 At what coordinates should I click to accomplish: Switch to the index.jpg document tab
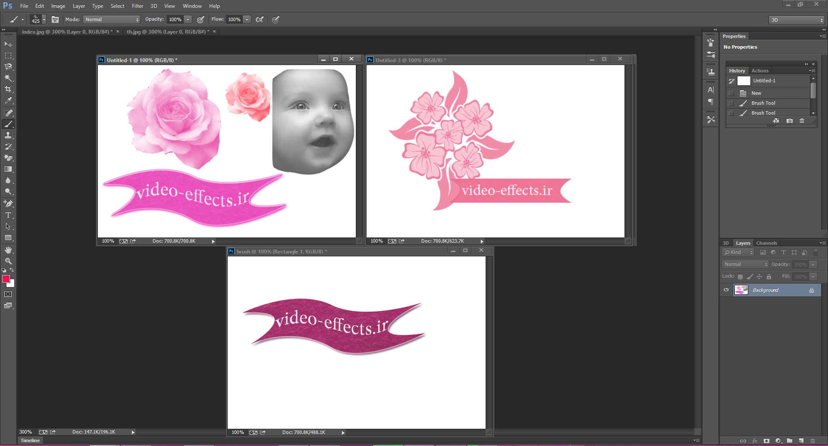pyautogui.click(x=67, y=31)
